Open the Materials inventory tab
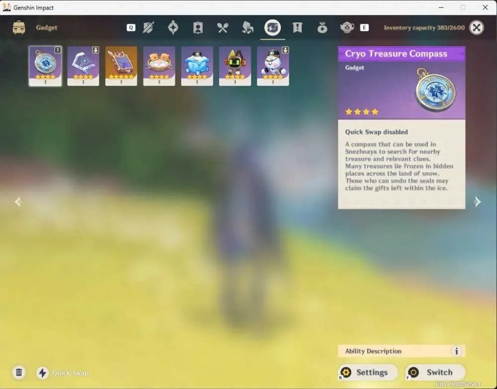This screenshot has height=389, width=497. click(x=248, y=27)
